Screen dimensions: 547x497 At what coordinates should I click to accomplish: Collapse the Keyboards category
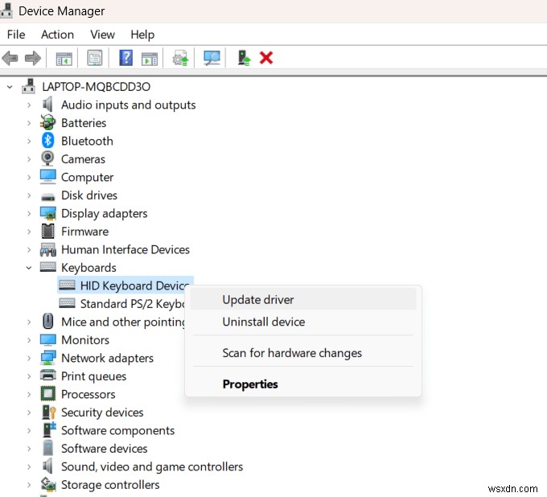pyautogui.click(x=29, y=268)
